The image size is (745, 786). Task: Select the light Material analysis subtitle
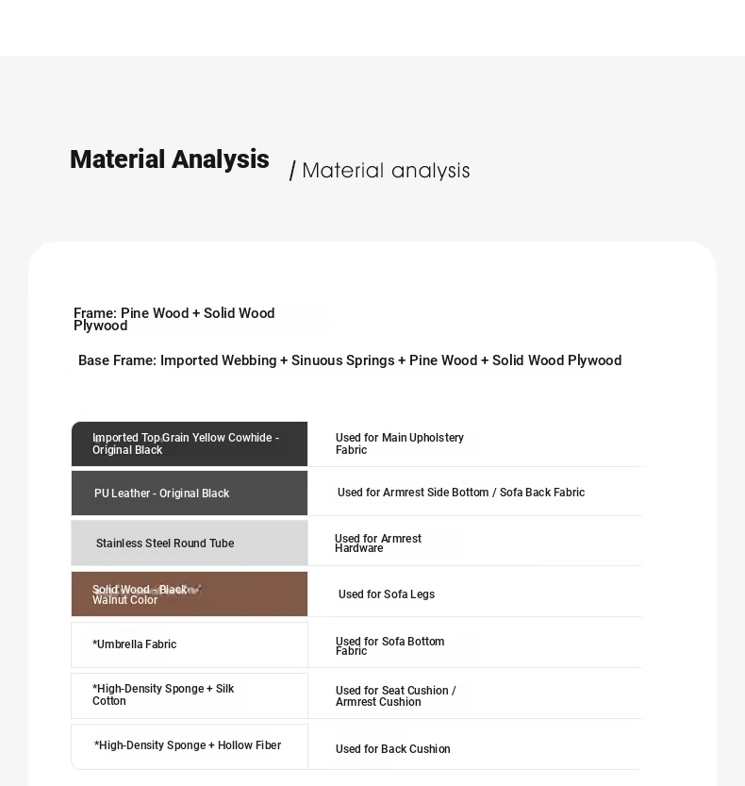[x=386, y=171]
